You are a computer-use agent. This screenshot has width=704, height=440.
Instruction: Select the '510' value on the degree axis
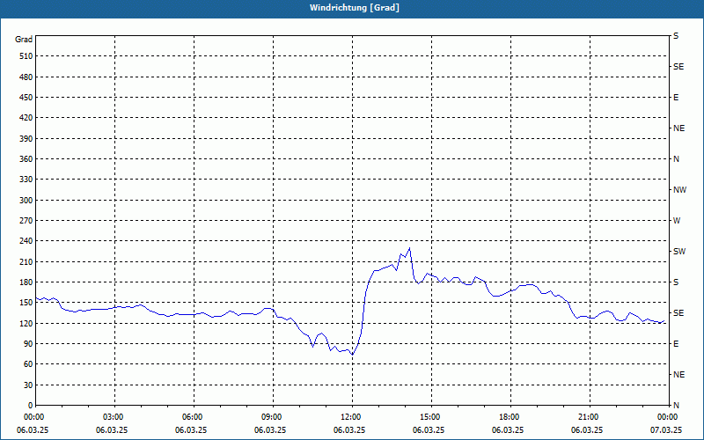coord(26,56)
